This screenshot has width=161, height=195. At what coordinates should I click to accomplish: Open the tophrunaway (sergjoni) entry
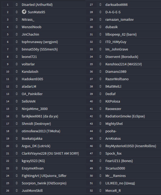[x=40, y=42]
